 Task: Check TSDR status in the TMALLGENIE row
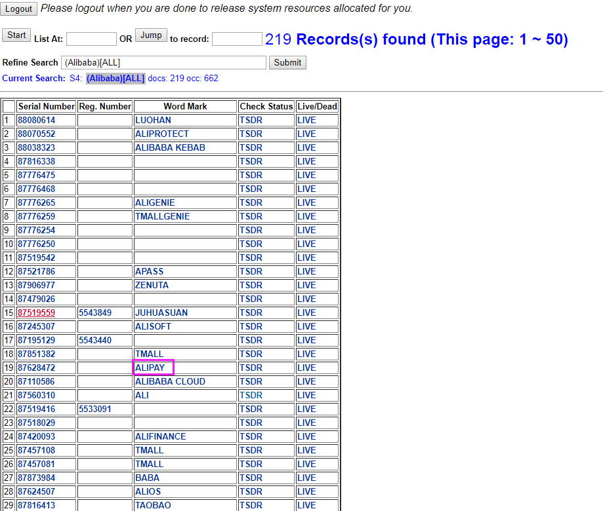point(251,217)
